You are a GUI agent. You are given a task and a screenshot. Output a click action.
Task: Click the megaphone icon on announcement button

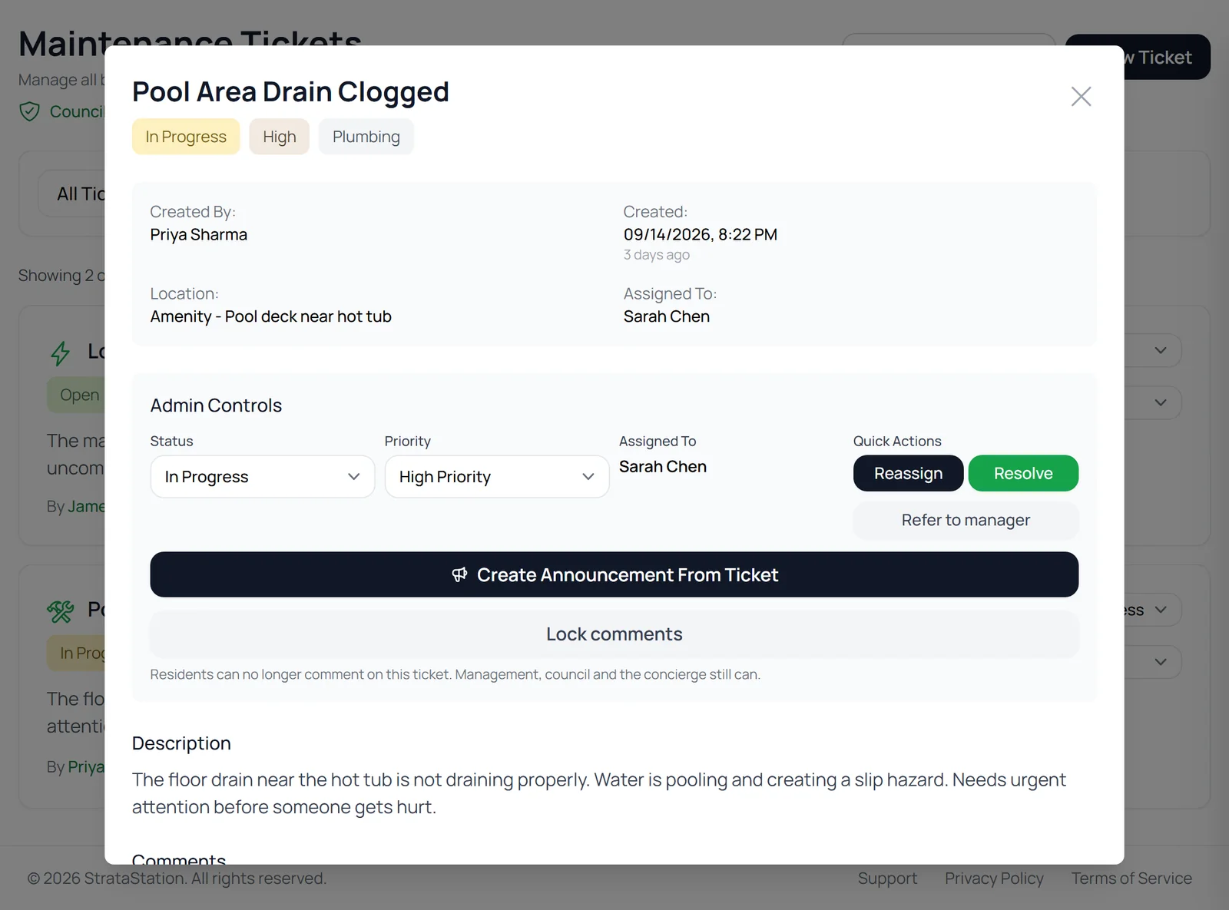459,574
